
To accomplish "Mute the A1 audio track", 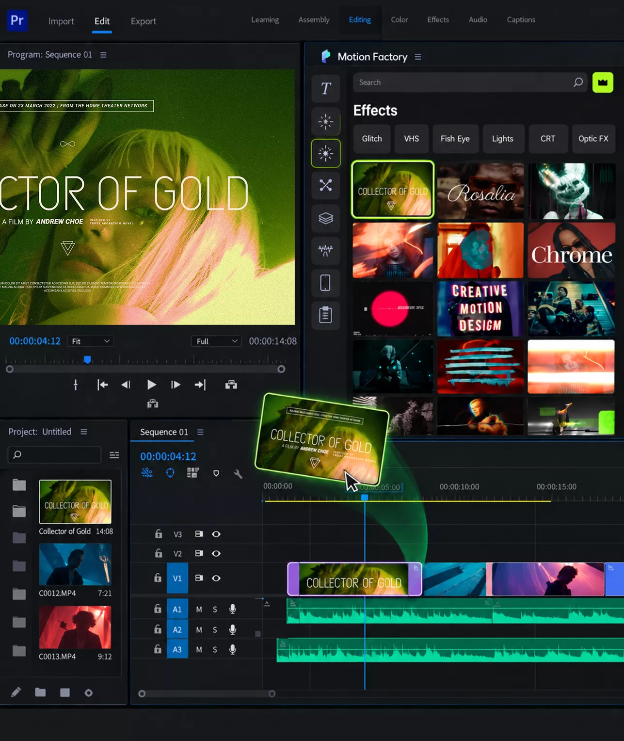I will [x=199, y=610].
